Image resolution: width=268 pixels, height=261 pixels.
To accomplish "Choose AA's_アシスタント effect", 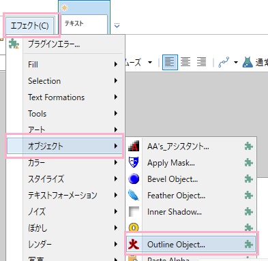I will 191,147.
